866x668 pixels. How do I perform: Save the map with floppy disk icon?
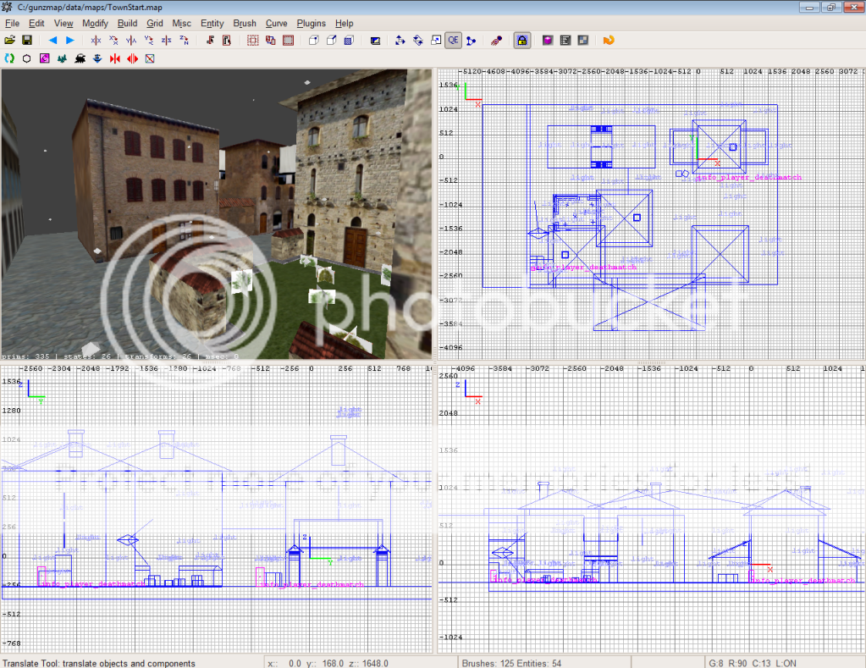tap(26, 40)
